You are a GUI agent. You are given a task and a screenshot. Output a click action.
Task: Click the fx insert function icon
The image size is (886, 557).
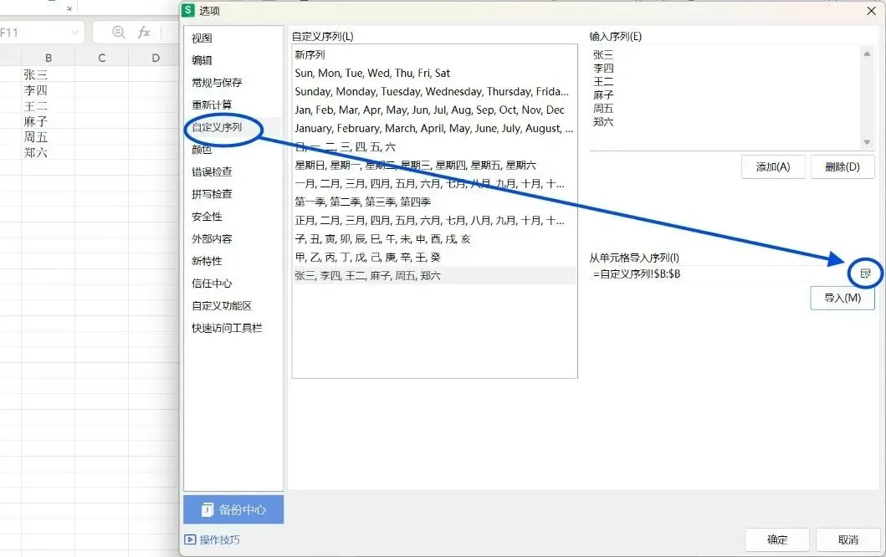point(144,33)
